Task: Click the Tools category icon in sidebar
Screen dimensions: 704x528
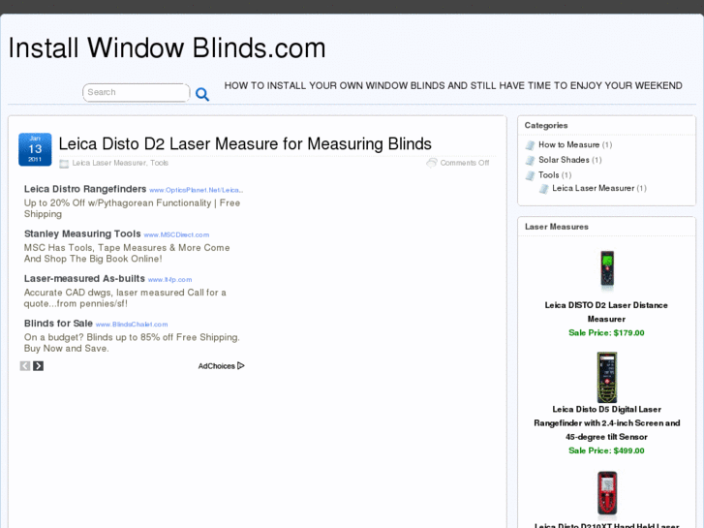Action: pos(531,175)
